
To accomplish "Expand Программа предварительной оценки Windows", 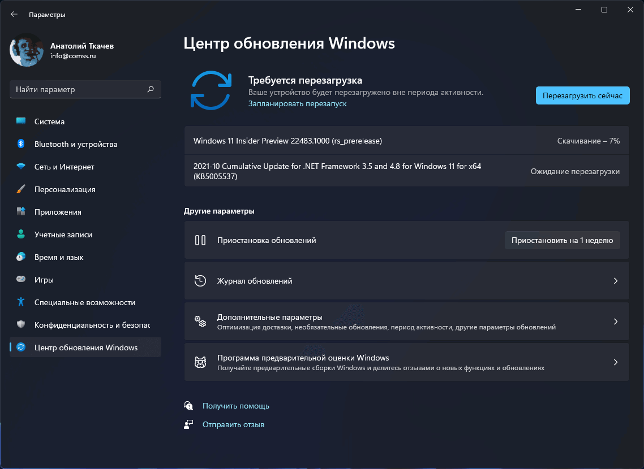I will [615, 362].
